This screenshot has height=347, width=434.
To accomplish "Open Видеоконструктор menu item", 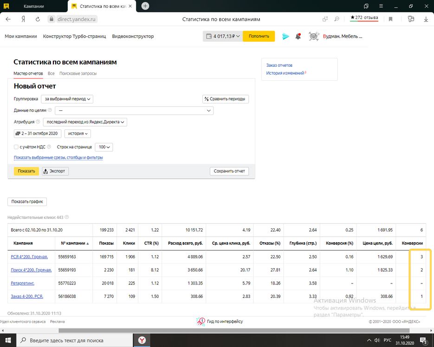I will coord(133,36).
